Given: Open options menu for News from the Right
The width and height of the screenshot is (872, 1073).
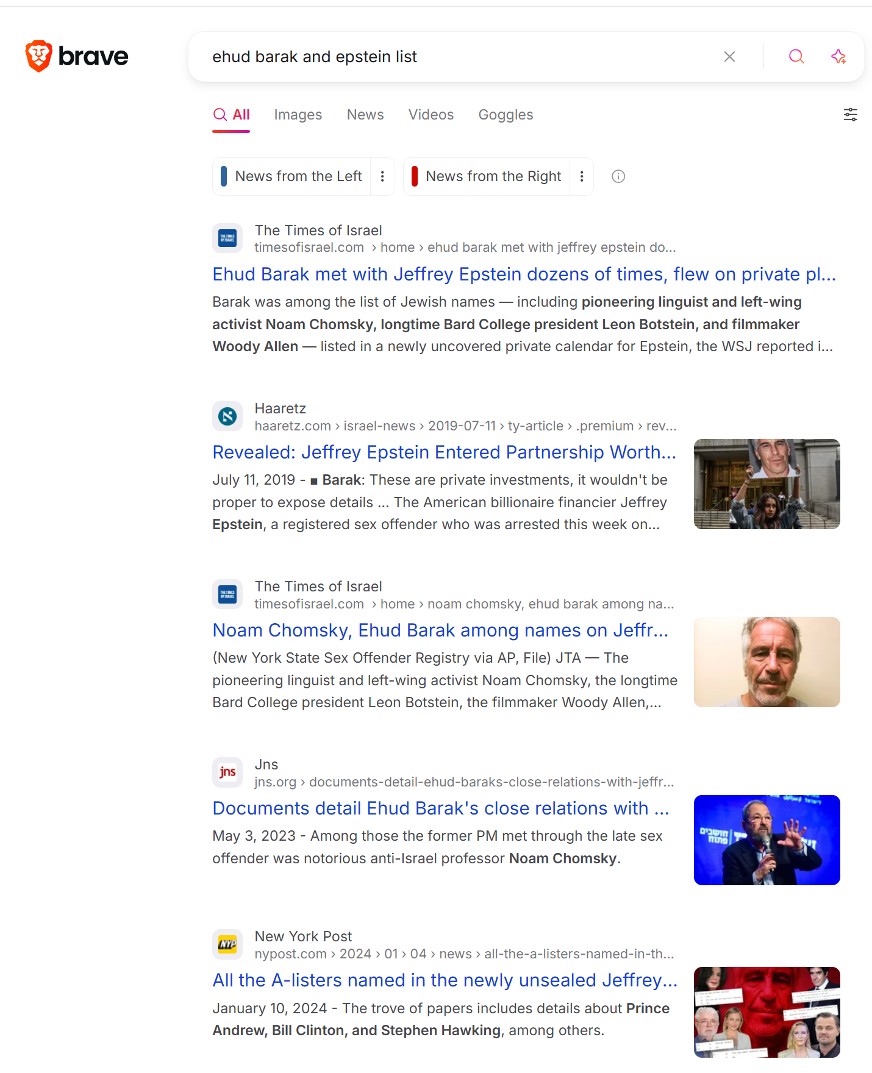Looking at the screenshot, I should pyautogui.click(x=582, y=176).
